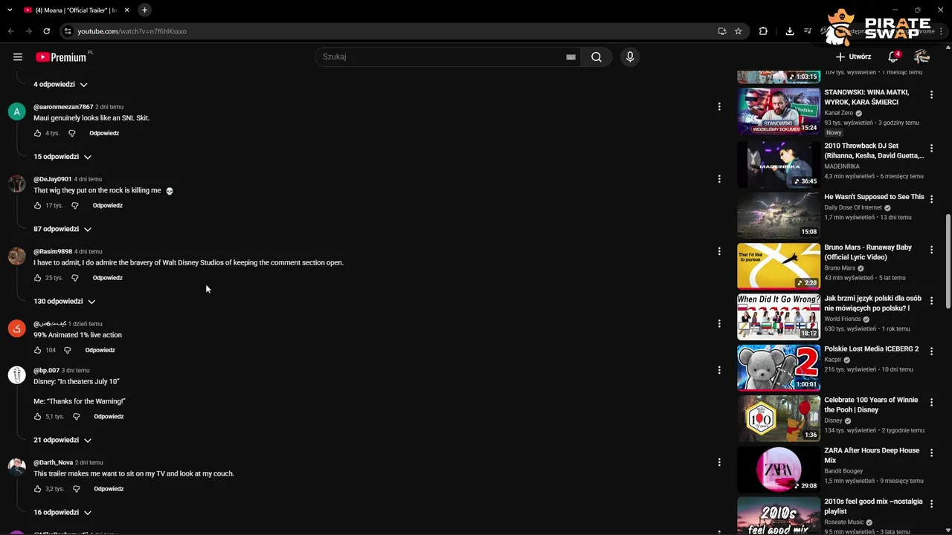Open a new browser tab

click(x=145, y=10)
